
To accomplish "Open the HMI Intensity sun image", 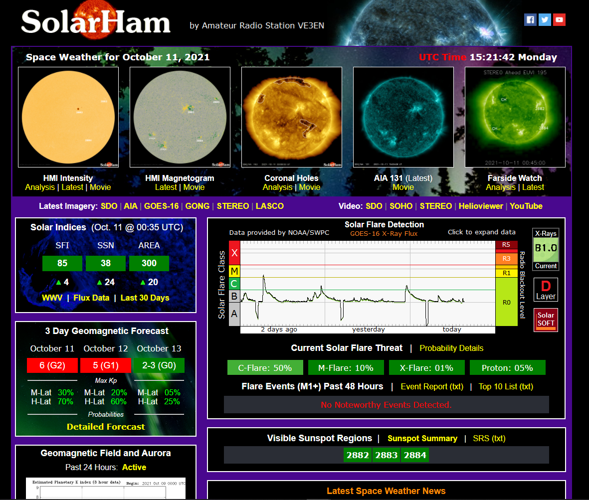I will [68, 117].
